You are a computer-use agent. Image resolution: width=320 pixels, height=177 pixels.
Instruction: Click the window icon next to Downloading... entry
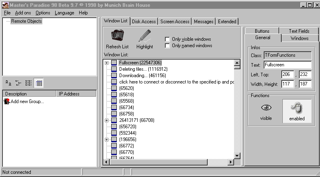pyautogui.click(x=114, y=76)
